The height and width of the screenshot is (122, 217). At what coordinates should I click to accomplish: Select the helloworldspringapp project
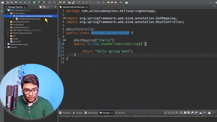[18, 44]
